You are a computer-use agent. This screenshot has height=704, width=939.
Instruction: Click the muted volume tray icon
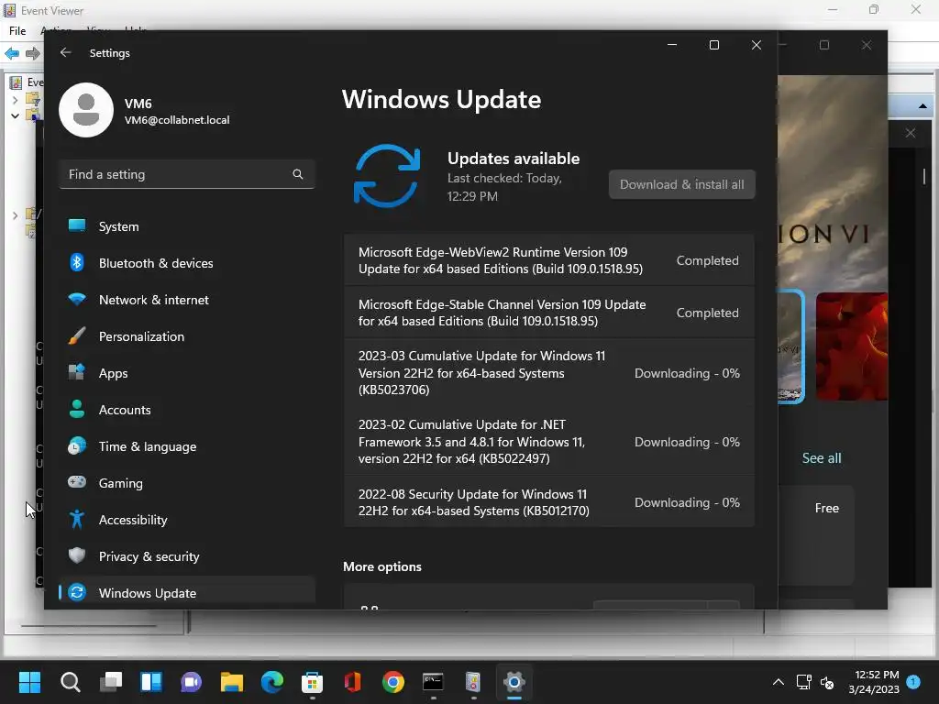[x=826, y=682]
